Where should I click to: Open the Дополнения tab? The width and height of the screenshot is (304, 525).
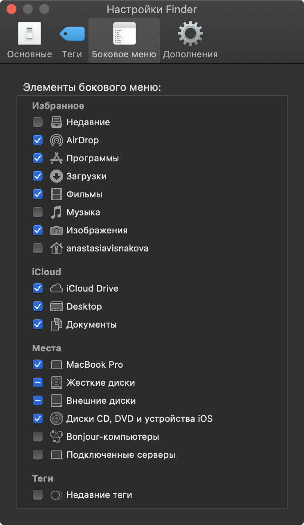190,41
